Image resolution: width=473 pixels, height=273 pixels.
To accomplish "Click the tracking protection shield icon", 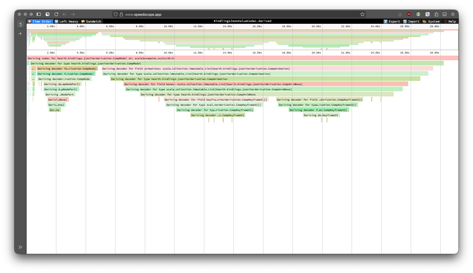I will (x=116, y=14).
